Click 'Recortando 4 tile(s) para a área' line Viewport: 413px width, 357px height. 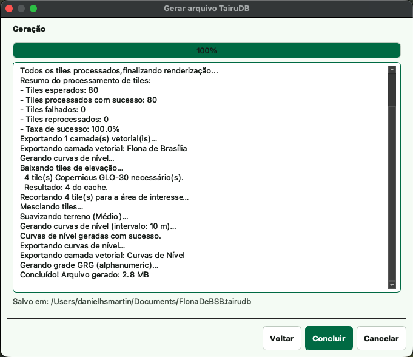tap(104, 197)
